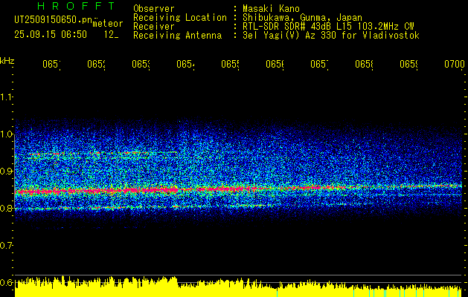Select the filename UT2509150650.pn
Screen dimensions: 468x297
pos(53,19)
